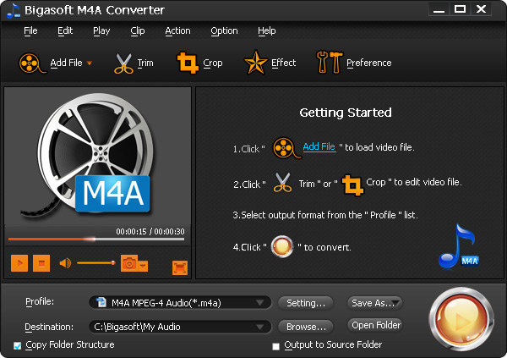Click the blue M4A music note logo
The height and width of the screenshot is (358, 507).
[x=458, y=247]
